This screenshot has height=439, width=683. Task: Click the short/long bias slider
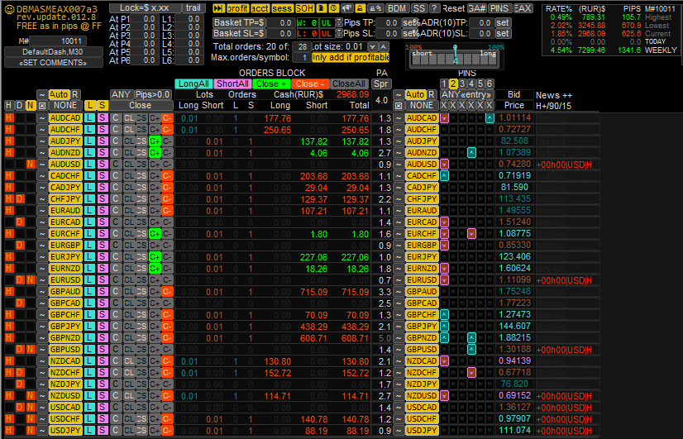point(455,59)
